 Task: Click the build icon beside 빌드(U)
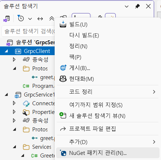63,24
